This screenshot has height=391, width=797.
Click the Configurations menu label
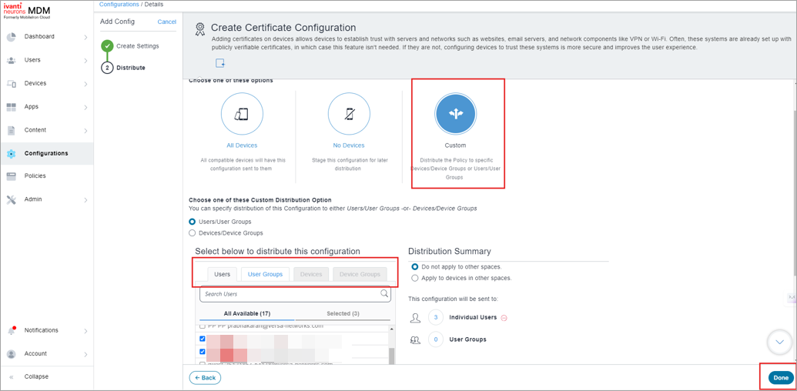coord(46,153)
